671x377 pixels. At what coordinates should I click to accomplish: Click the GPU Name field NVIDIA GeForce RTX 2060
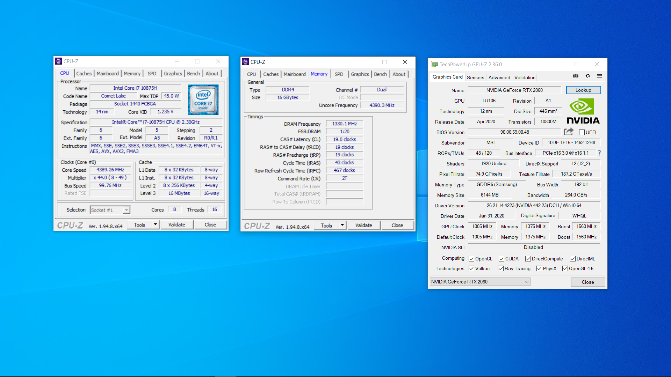coord(514,90)
